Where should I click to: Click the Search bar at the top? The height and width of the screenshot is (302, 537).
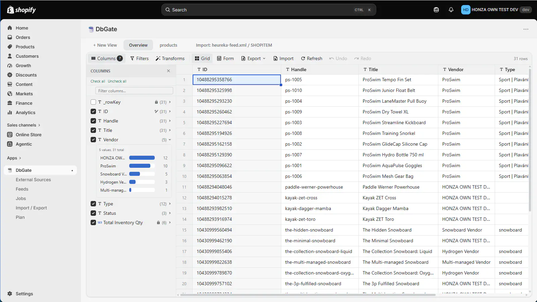[268, 10]
